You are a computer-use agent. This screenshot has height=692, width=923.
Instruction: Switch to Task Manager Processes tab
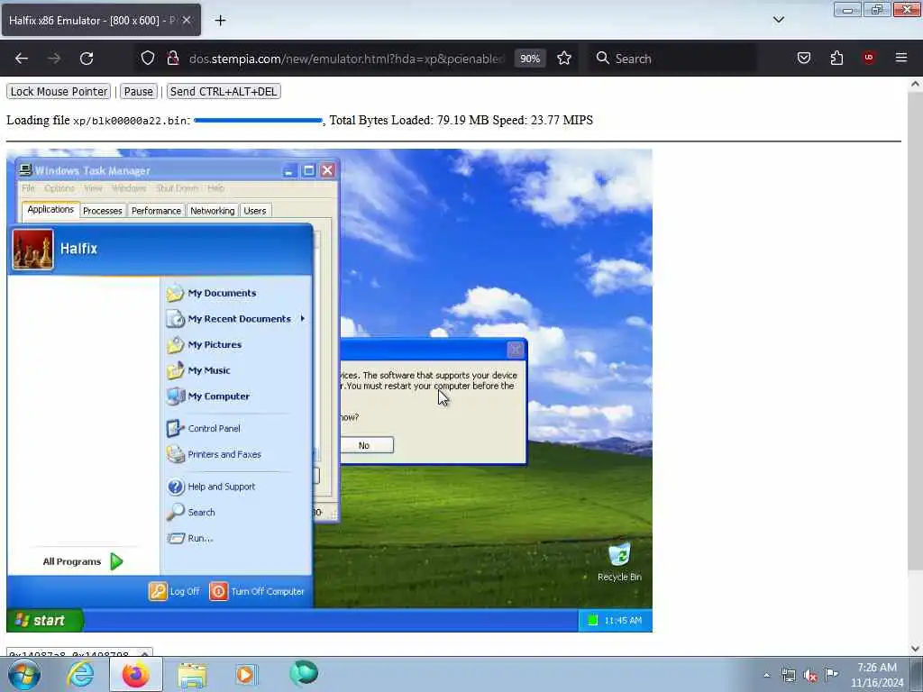(x=103, y=211)
